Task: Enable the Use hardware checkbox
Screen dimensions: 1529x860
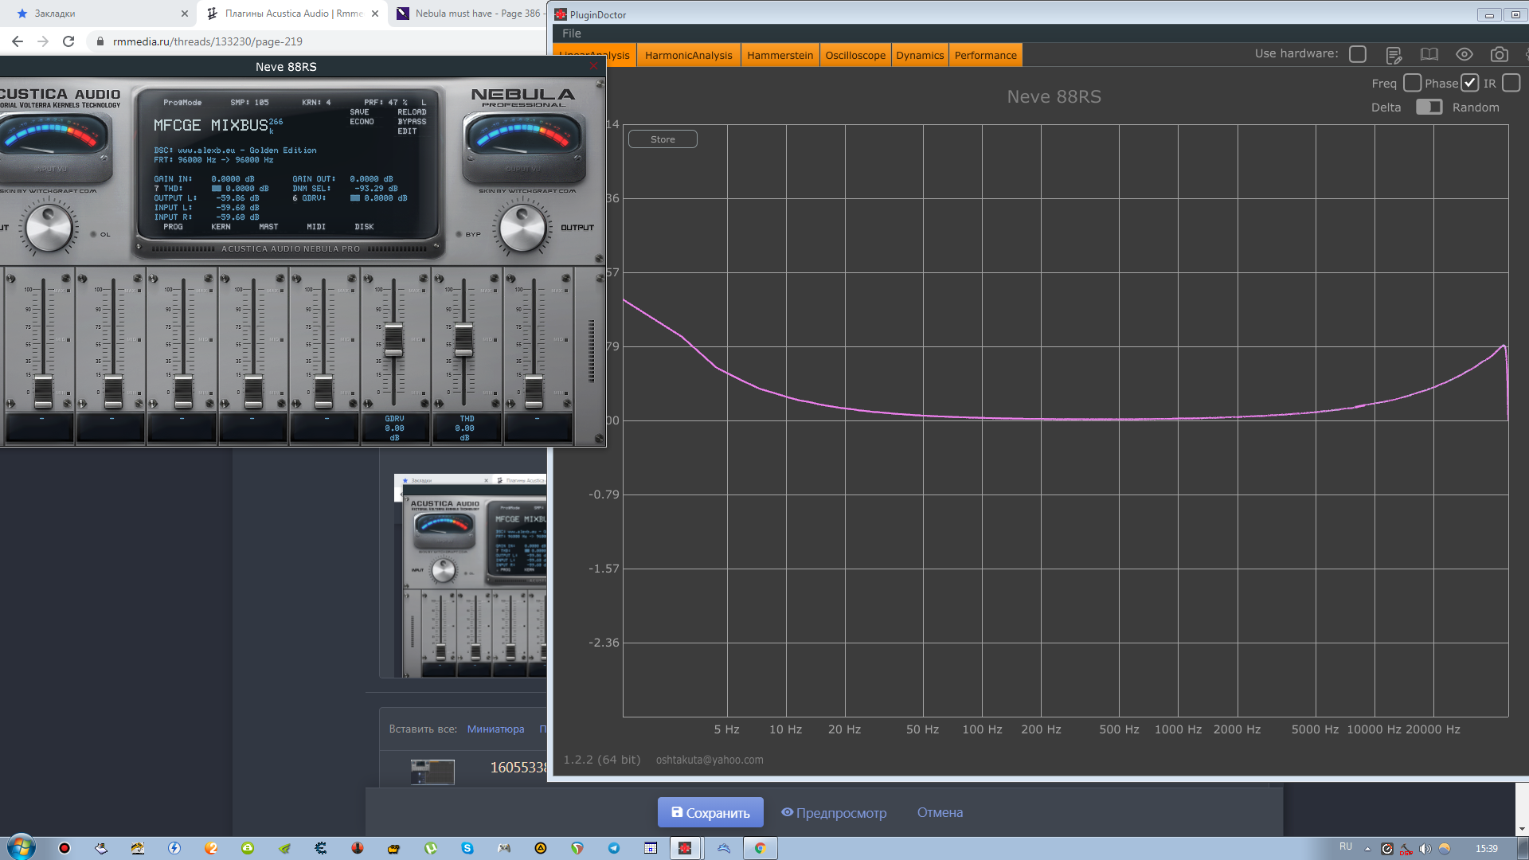Action: 1358,54
